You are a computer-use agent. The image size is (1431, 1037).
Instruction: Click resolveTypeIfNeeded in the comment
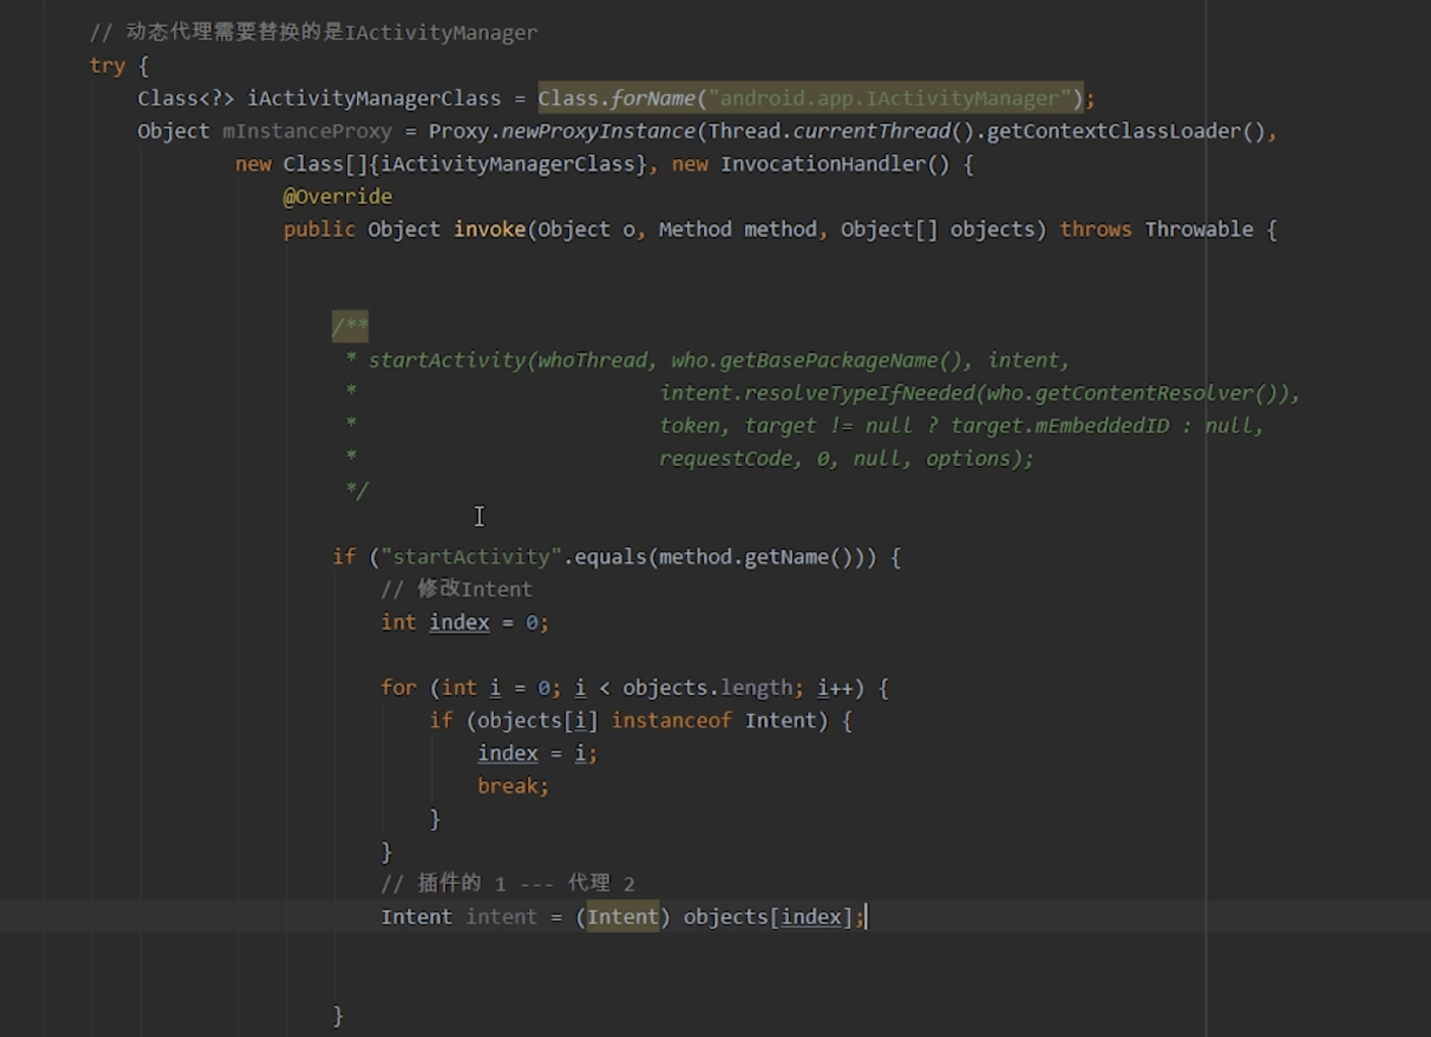point(859,393)
